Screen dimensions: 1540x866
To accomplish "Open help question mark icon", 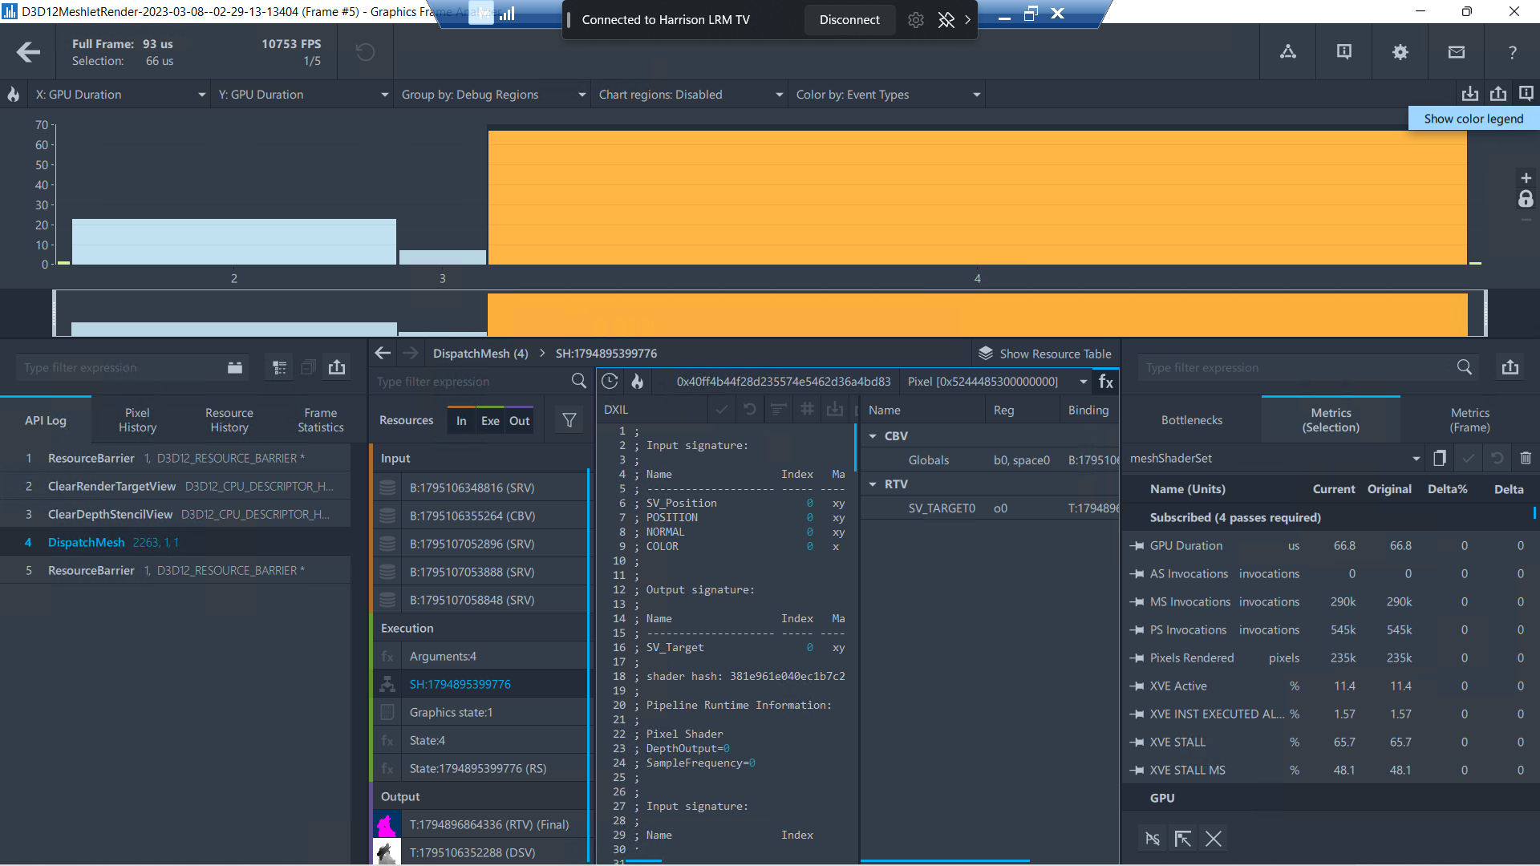I will tap(1513, 52).
